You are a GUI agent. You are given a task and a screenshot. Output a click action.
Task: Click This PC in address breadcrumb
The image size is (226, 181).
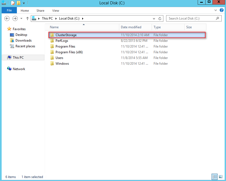point(47,18)
